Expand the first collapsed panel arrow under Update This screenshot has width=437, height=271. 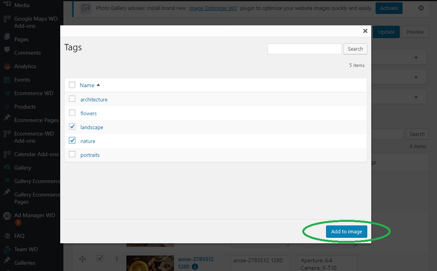[416, 58]
